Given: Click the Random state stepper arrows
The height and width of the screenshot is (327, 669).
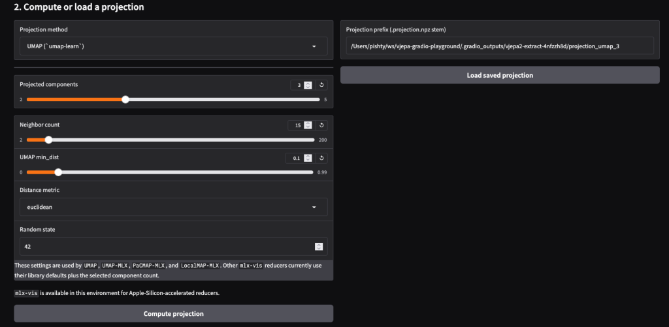Looking at the screenshot, I should coord(318,246).
